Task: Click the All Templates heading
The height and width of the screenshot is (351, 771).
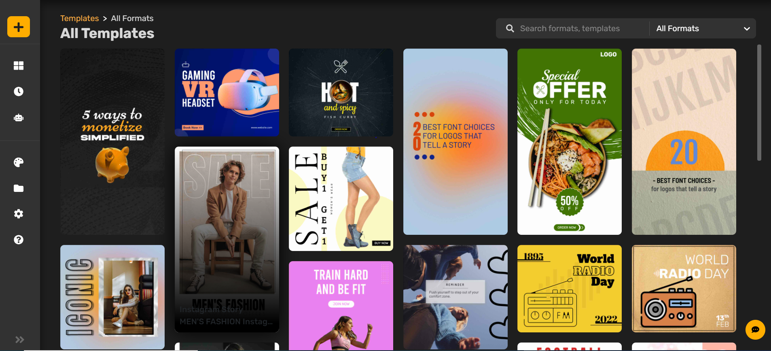Action: tap(107, 33)
